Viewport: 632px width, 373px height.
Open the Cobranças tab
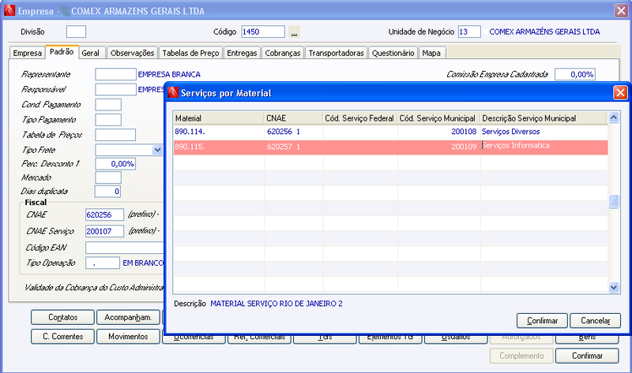click(x=283, y=53)
